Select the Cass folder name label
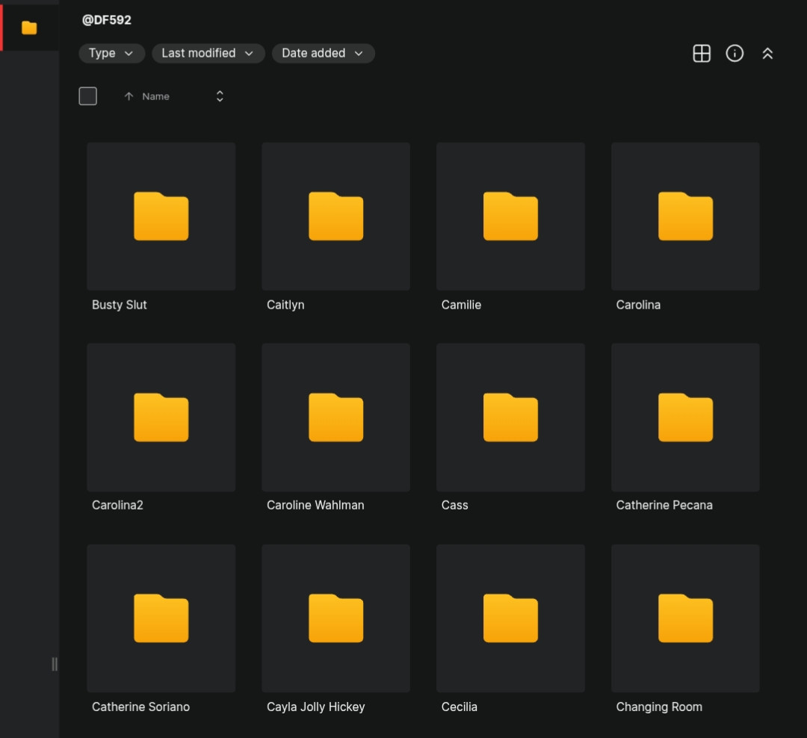The height and width of the screenshot is (738, 807). tap(454, 506)
